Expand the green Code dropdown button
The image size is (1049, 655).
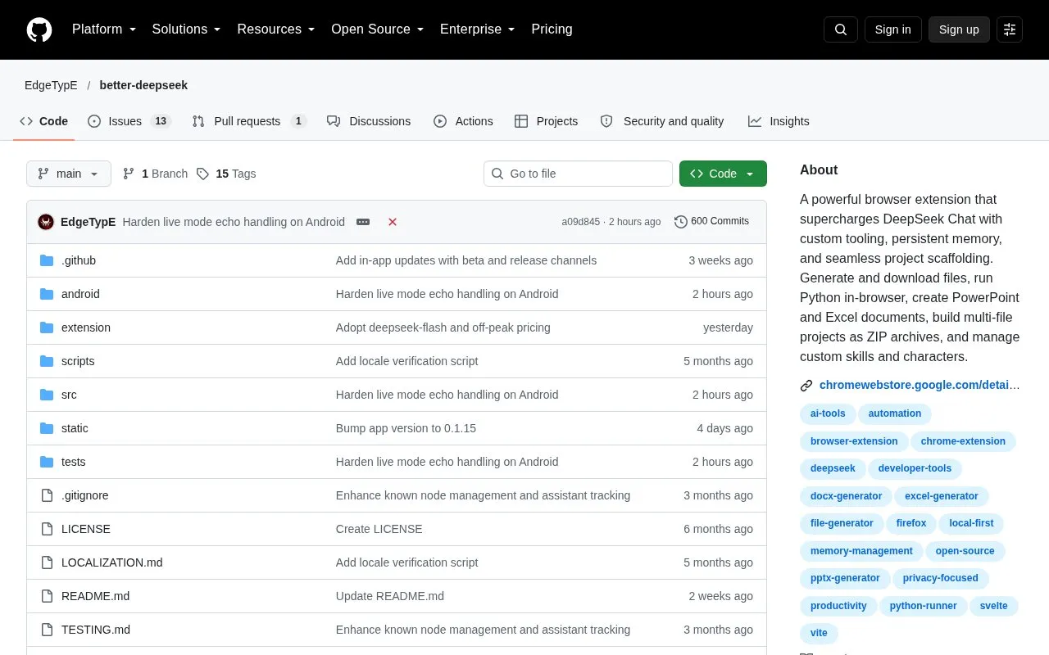tap(723, 174)
